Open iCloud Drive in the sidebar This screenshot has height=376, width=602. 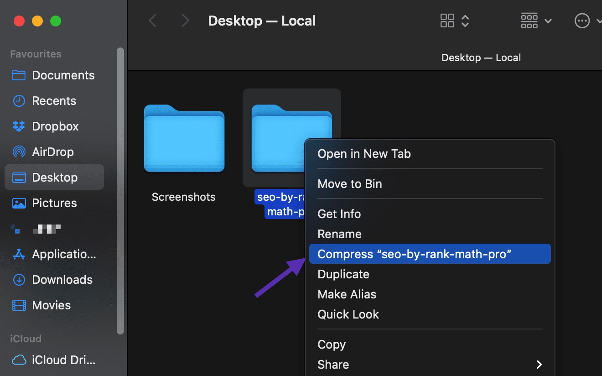(x=54, y=360)
